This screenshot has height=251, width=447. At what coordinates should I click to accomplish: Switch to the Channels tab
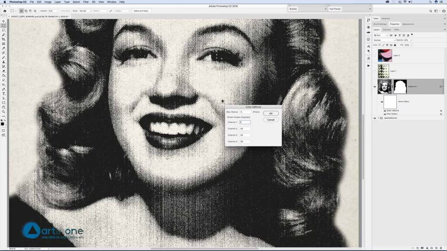(387, 30)
